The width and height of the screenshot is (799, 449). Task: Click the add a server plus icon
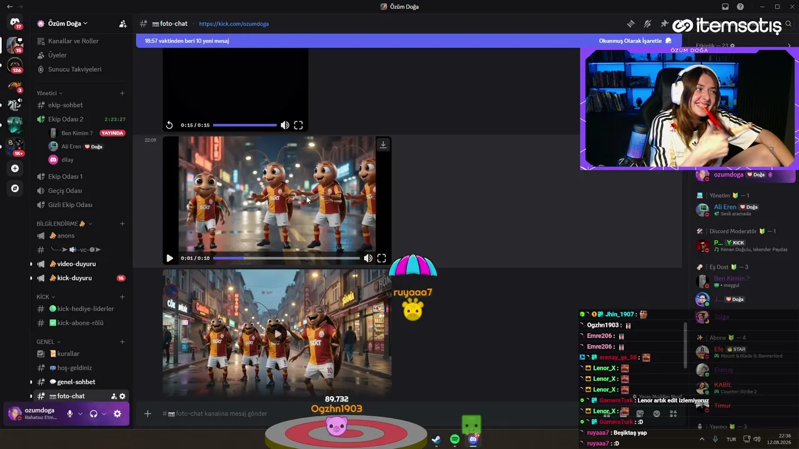[x=15, y=168]
